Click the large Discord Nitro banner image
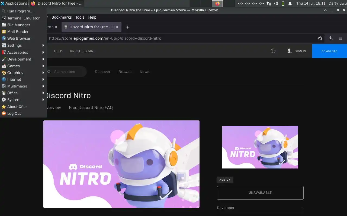 tap(121, 164)
